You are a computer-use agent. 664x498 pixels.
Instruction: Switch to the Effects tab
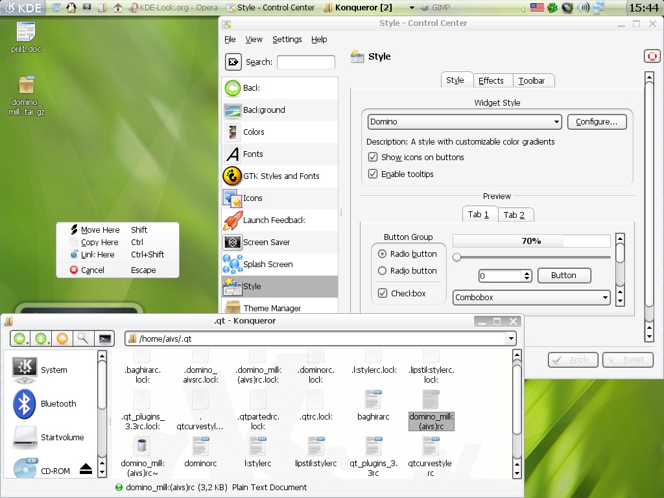click(x=492, y=80)
